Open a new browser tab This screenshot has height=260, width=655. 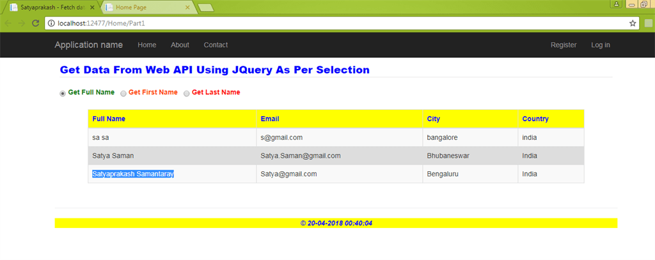point(205,8)
